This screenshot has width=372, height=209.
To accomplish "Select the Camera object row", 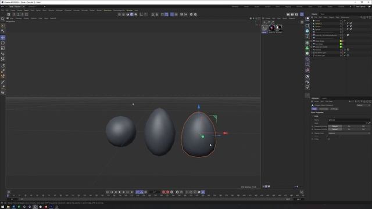I will coord(318,50).
